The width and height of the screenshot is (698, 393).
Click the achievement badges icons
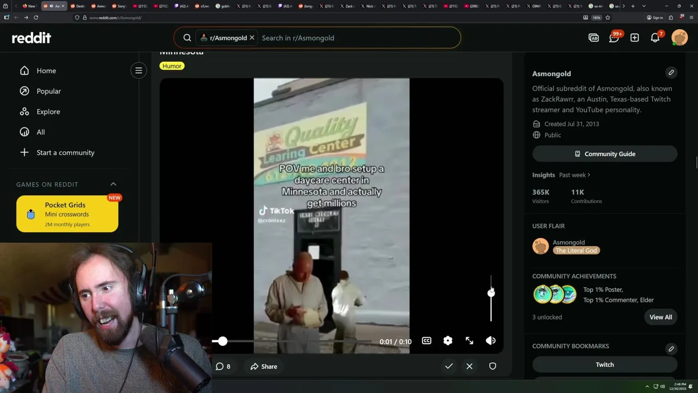coord(555,294)
